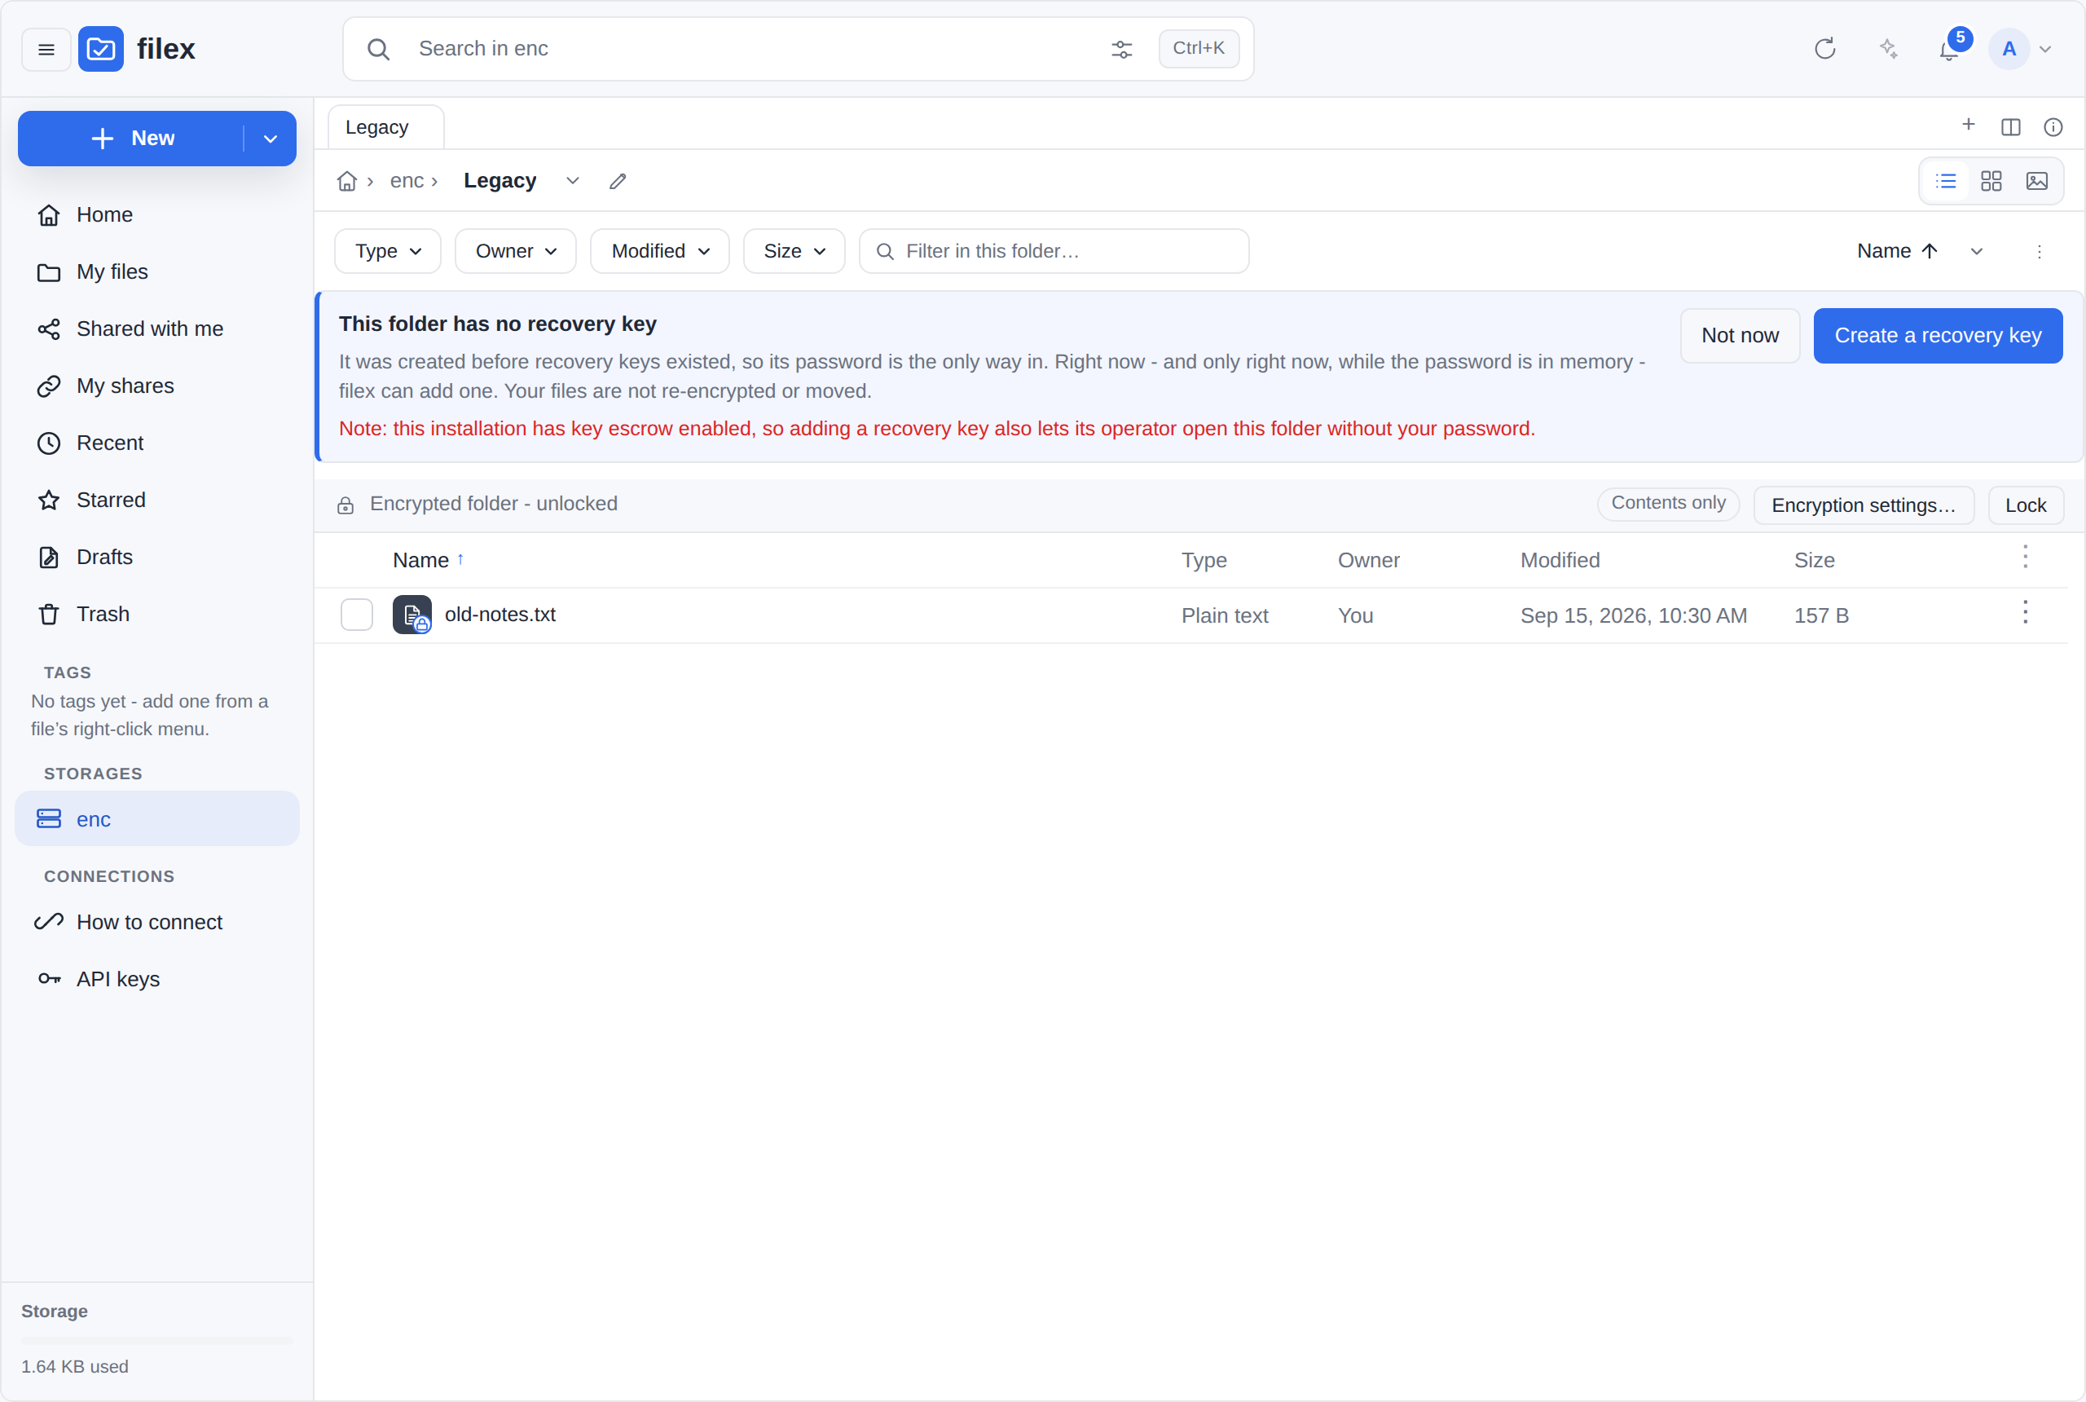This screenshot has height=1402, width=2086.
Task: Click the old-notes.txt file icon
Action: point(412,615)
